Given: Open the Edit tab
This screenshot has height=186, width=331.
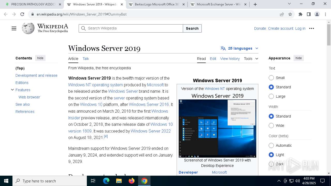Looking at the screenshot, I should [x=213, y=59].
